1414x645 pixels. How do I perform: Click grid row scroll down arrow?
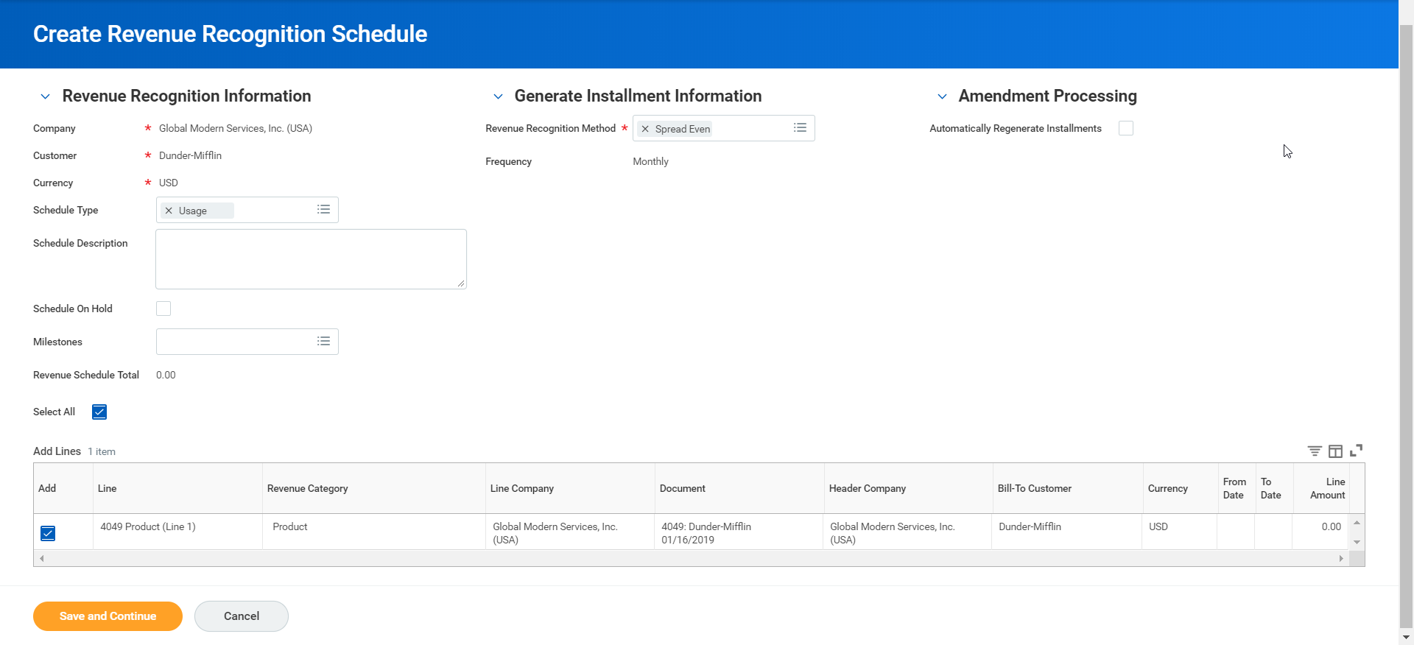1357,542
